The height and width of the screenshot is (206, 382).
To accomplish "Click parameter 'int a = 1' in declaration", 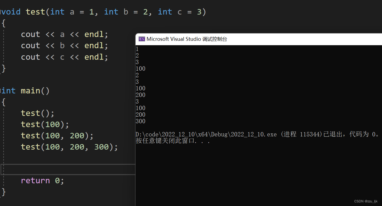I will [x=72, y=12].
